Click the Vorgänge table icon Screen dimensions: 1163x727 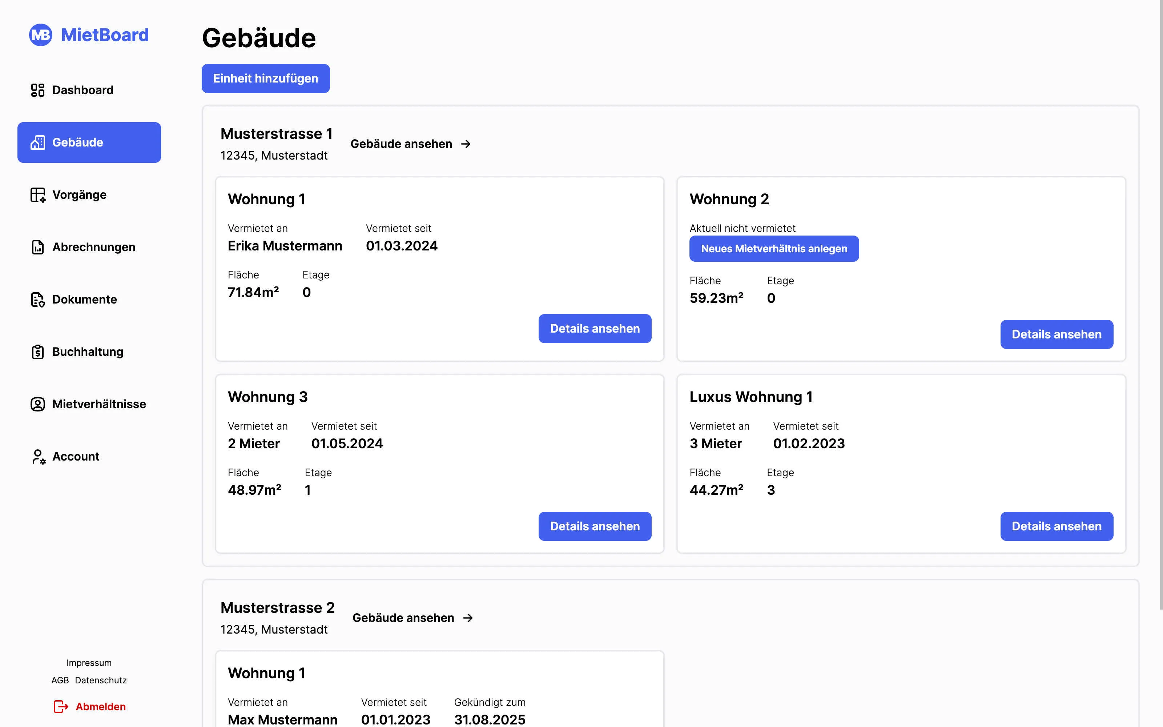click(x=37, y=195)
